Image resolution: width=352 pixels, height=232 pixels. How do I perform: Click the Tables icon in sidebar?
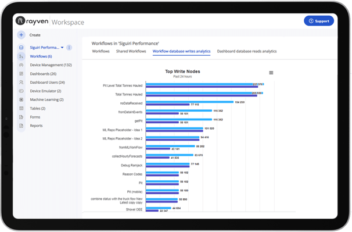(x=21, y=108)
